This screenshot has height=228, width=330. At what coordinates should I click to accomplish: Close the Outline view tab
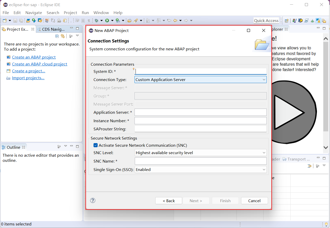[x=24, y=147]
